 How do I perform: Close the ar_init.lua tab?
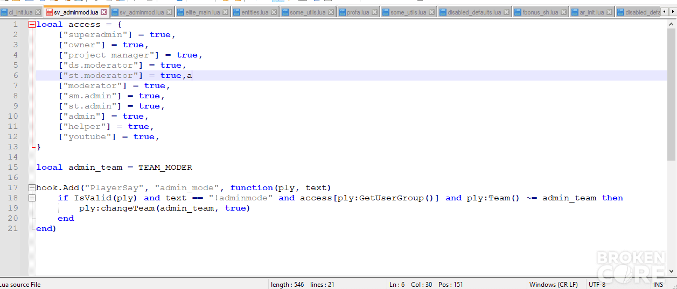609,12
